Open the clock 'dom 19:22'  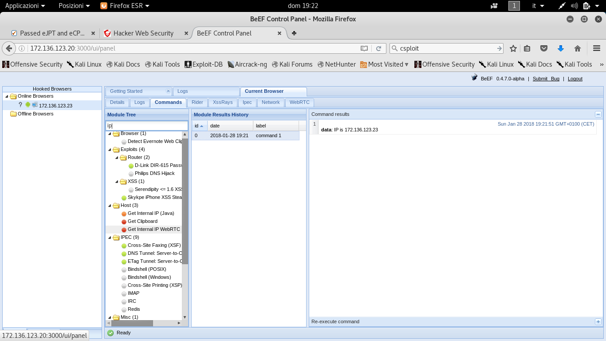[x=303, y=6]
